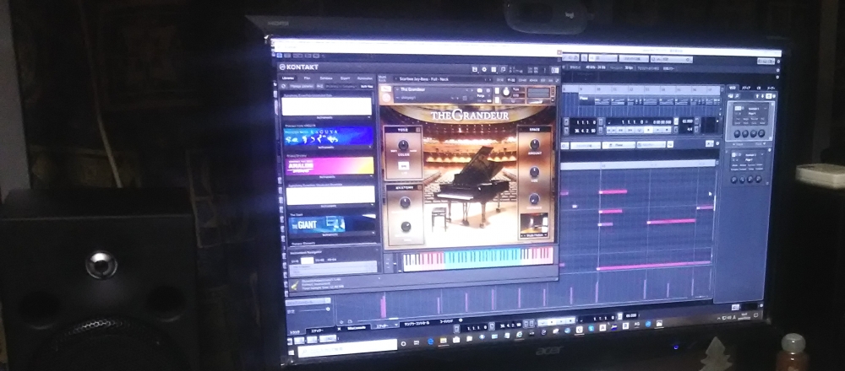
Task: Switch to Kontakt Files tab
Action: pyautogui.click(x=308, y=78)
